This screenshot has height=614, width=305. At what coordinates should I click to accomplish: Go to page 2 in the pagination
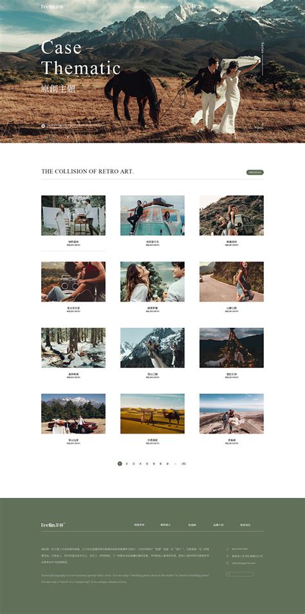coord(127,464)
